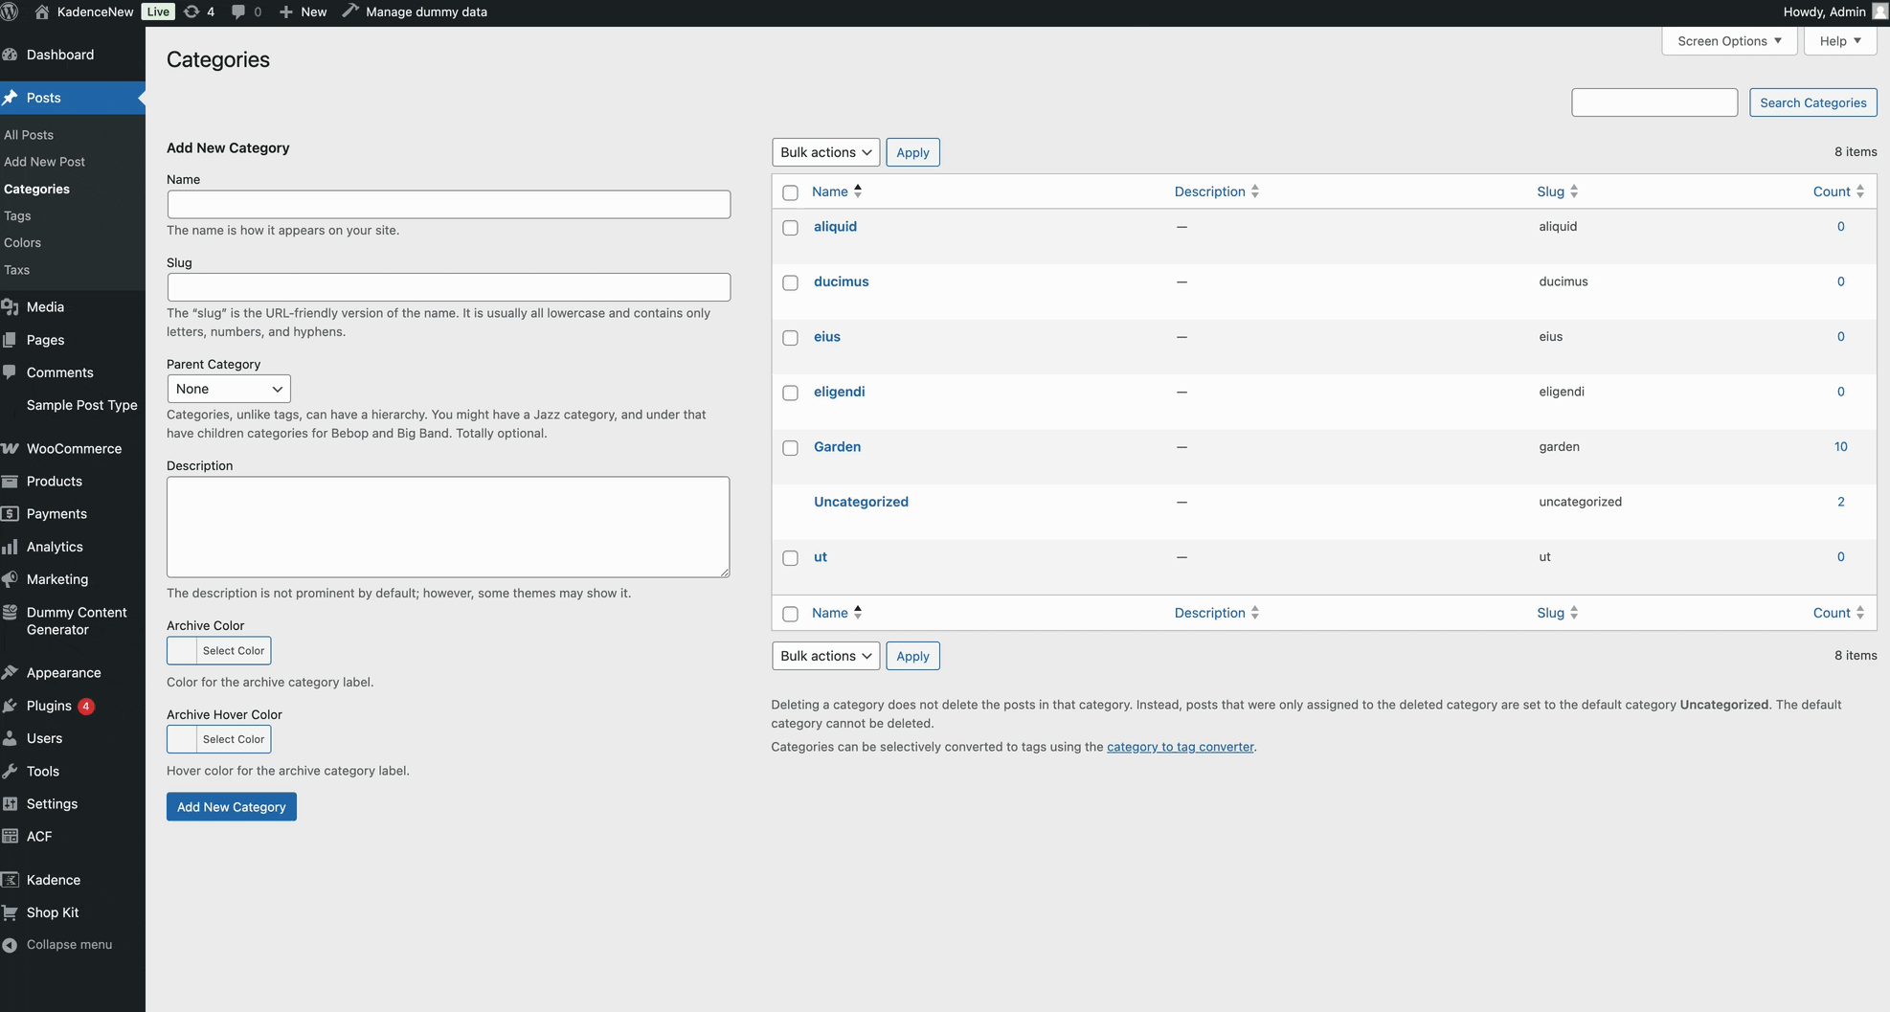Select Color for Archive Hover Color
Viewport: 1890px width, 1012px height.
234,739
